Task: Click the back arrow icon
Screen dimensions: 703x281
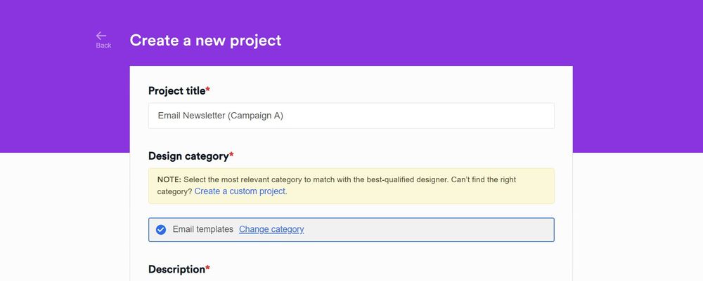Action: [x=102, y=36]
